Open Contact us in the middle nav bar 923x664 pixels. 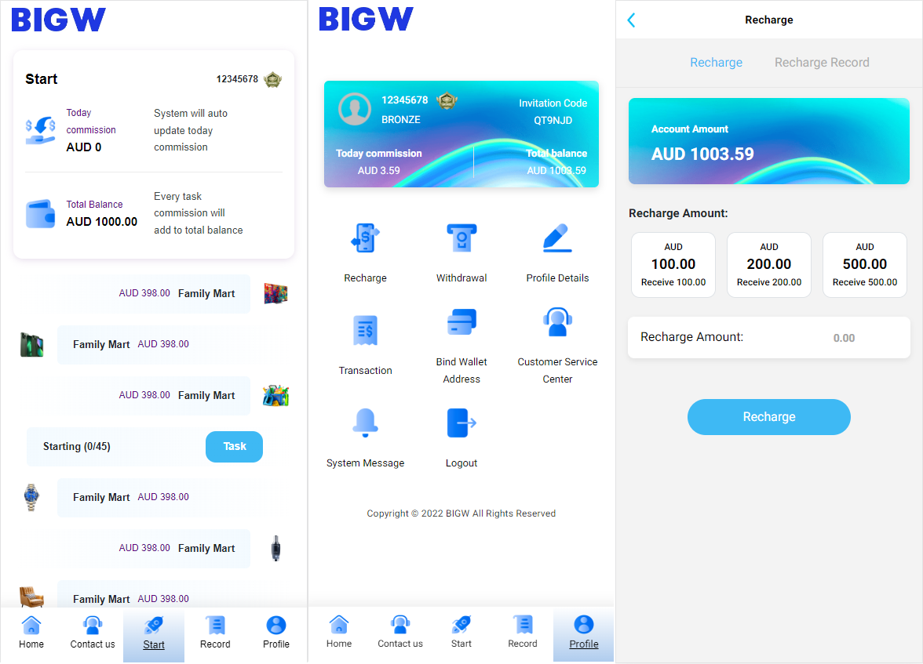coord(400,632)
